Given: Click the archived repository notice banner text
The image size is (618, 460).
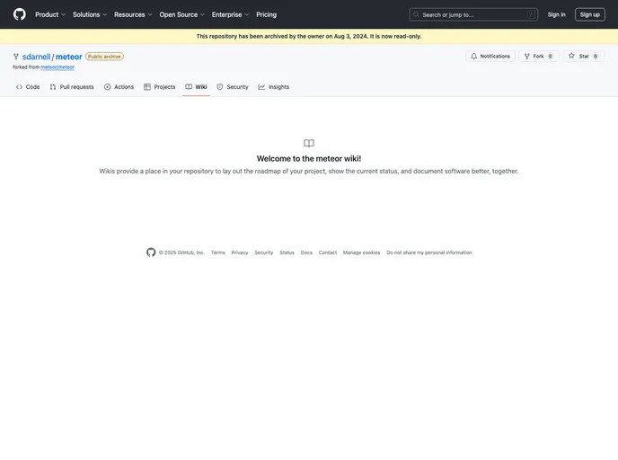Looking at the screenshot, I should tap(309, 36).
